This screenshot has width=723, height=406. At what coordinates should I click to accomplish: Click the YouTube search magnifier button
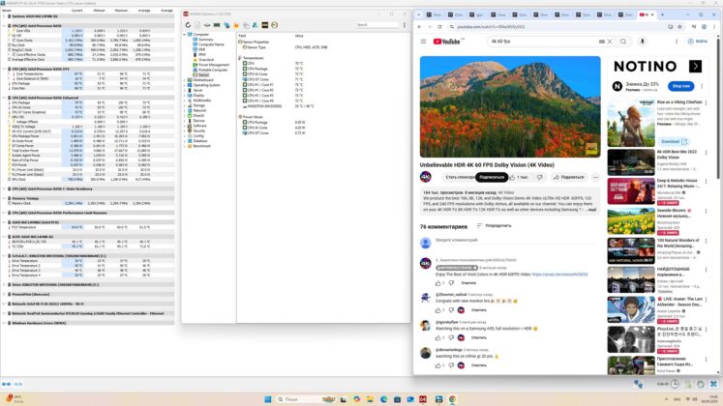623,42
